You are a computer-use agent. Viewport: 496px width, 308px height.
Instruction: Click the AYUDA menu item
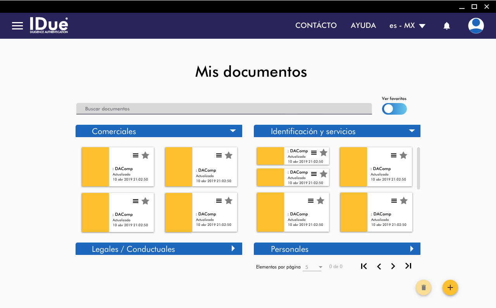pos(363,26)
